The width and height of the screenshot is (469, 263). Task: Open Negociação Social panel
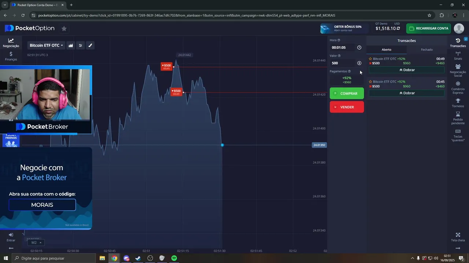point(458,71)
